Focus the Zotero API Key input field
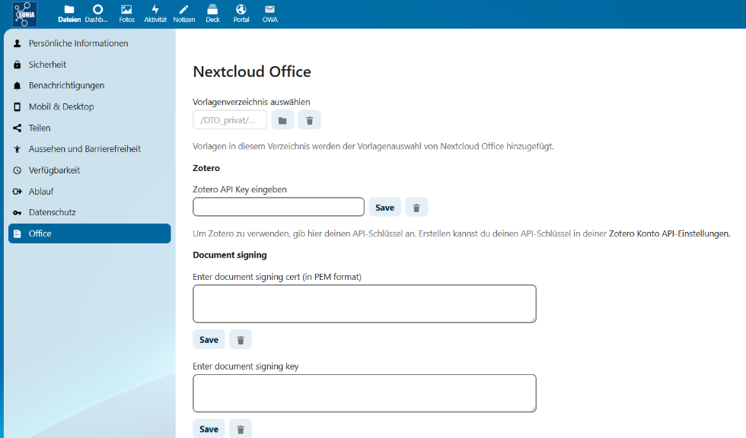The width and height of the screenshot is (746, 438). coord(279,207)
